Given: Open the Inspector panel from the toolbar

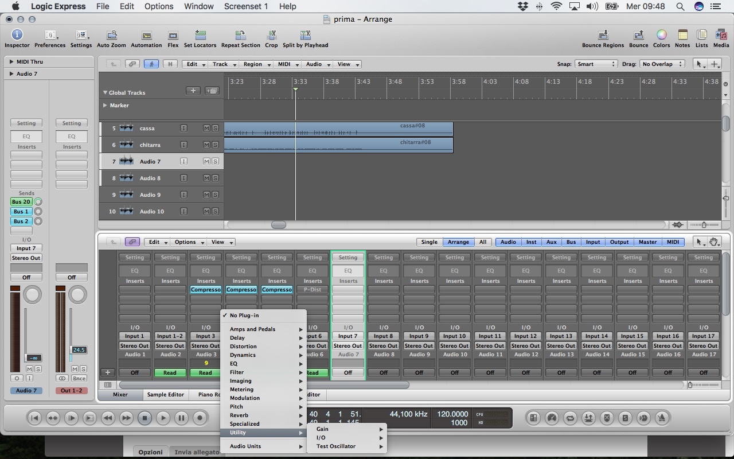Looking at the screenshot, I should coord(17,38).
